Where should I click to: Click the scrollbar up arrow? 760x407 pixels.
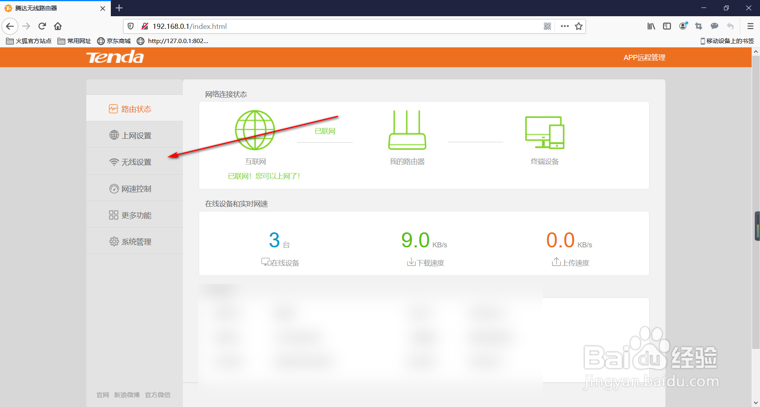coord(756,52)
